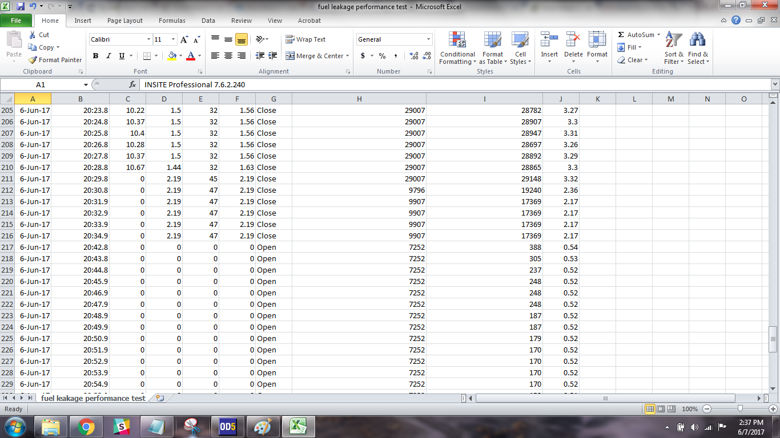The height and width of the screenshot is (438, 780).
Task: Open Chrome from the taskbar
Action: (86, 427)
